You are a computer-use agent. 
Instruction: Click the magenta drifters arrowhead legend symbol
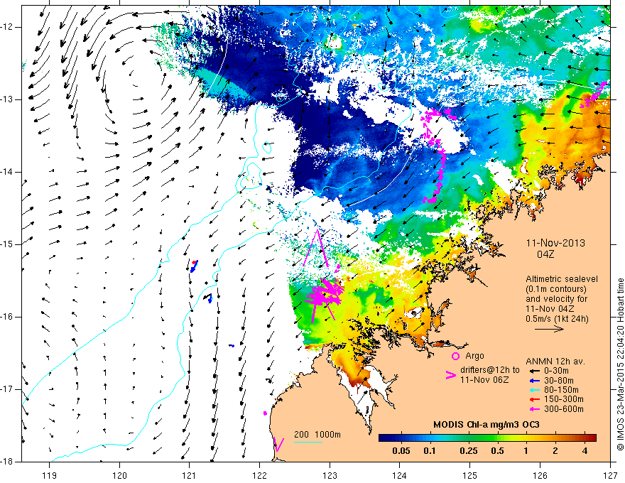(x=450, y=374)
